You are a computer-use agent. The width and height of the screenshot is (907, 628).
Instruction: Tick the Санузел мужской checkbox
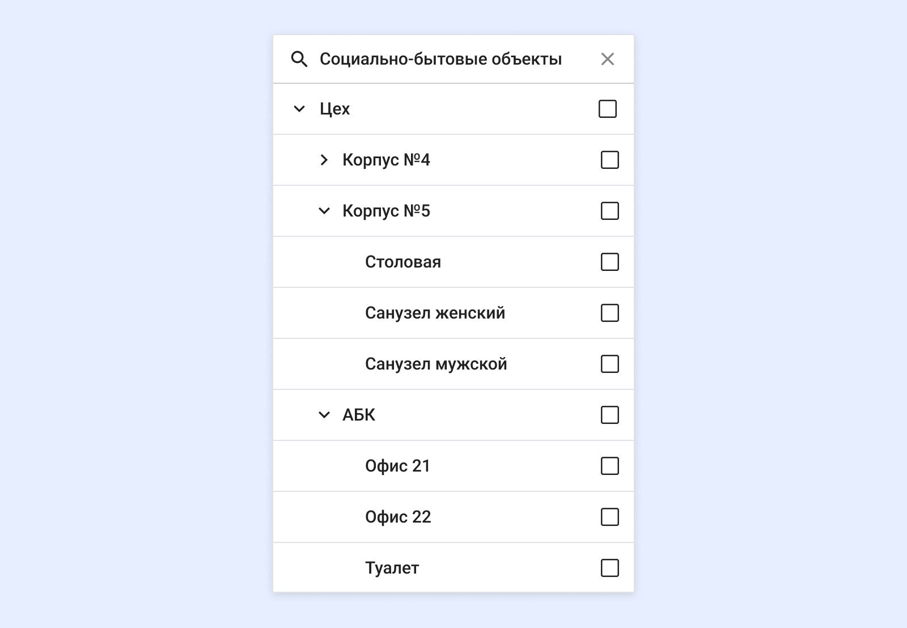[x=609, y=364]
